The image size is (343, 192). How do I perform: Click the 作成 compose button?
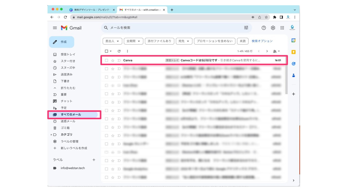click(x=62, y=42)
